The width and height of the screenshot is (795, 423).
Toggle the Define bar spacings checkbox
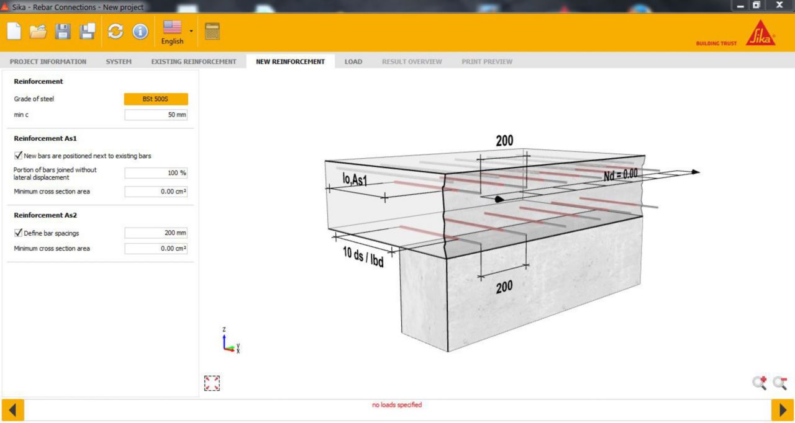coord(18,233)
